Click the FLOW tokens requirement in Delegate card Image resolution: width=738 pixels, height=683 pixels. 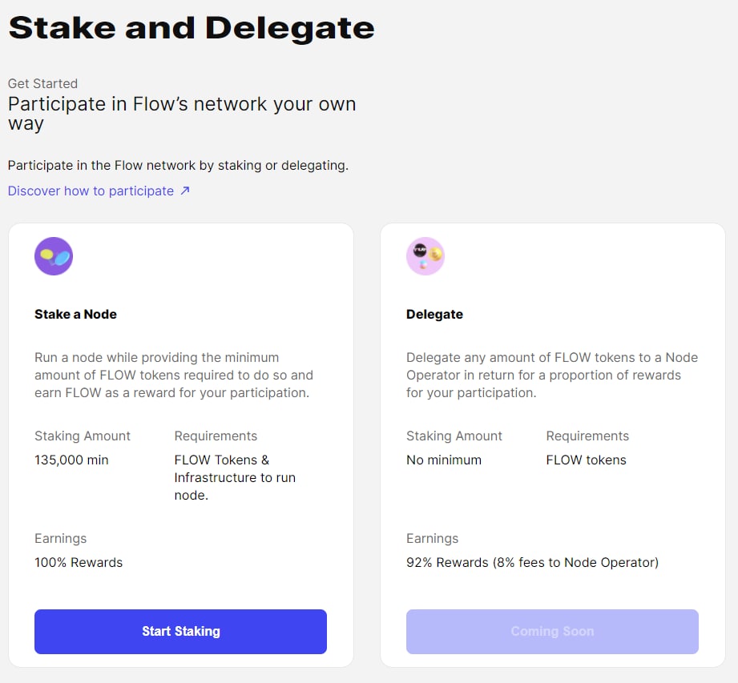586,460
